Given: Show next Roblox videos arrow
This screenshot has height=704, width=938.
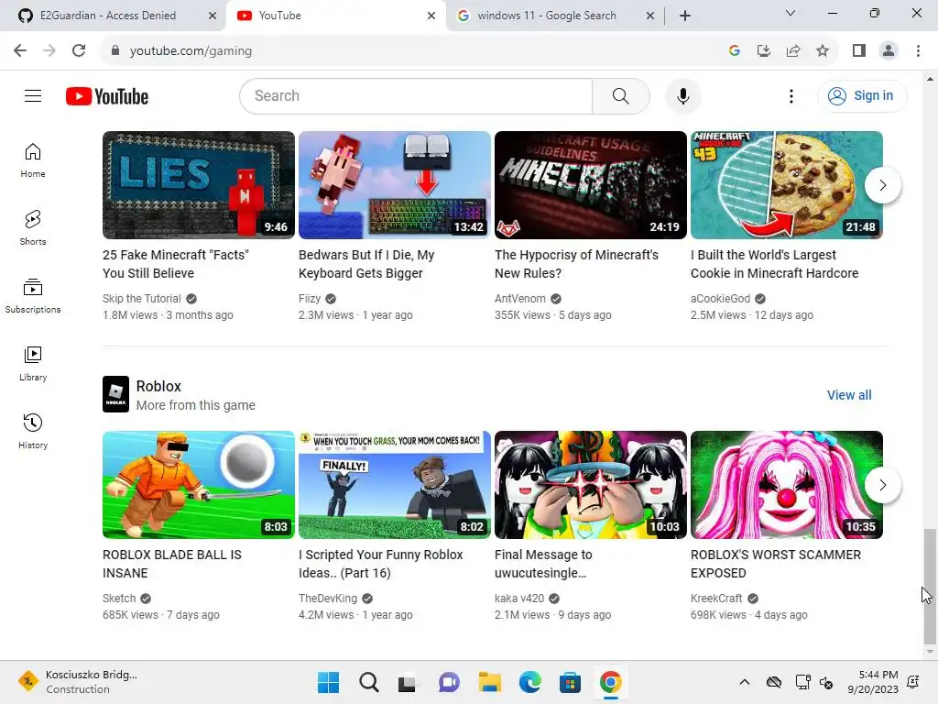Looking at the screenshot, I should pyautogui.click(x=882, y=485).
